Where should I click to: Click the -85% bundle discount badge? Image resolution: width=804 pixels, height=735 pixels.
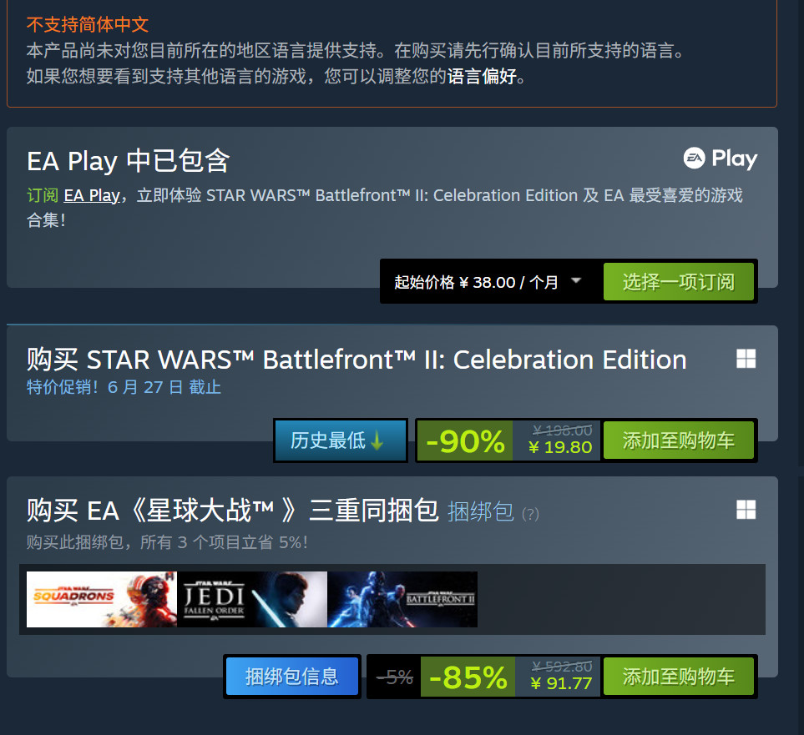(468, 677)
